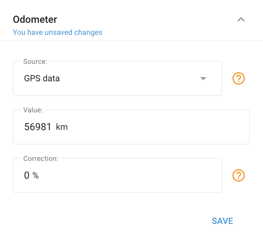Click the Odometer heading title

tap(35, 19)
